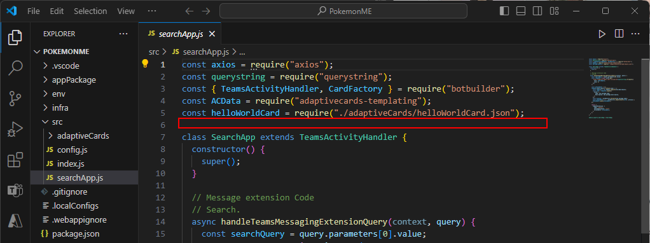Open the Teams Toolkit icon
The image size is (650, 243).
pyautogui.click(x=15, y=191)
